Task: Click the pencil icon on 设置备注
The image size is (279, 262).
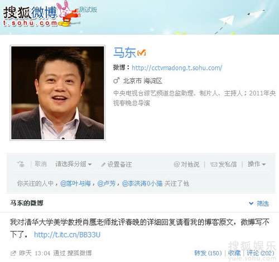Action: tap(103, 164)
